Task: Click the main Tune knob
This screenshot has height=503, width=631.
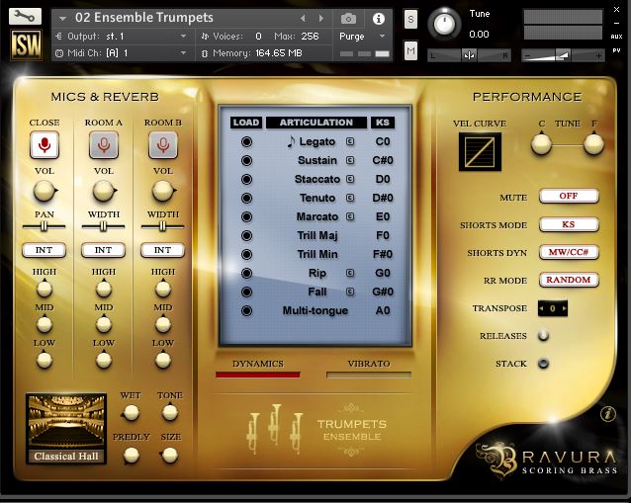Action: (x=444, y=24)
